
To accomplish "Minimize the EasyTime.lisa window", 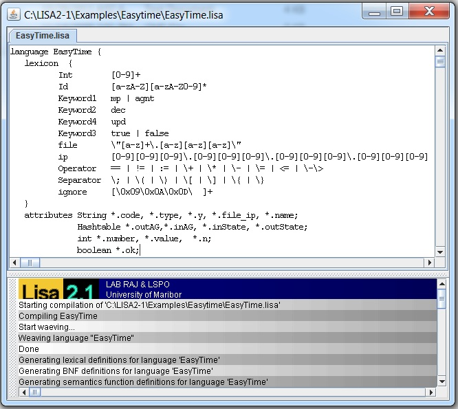I will tap(374, 12).
